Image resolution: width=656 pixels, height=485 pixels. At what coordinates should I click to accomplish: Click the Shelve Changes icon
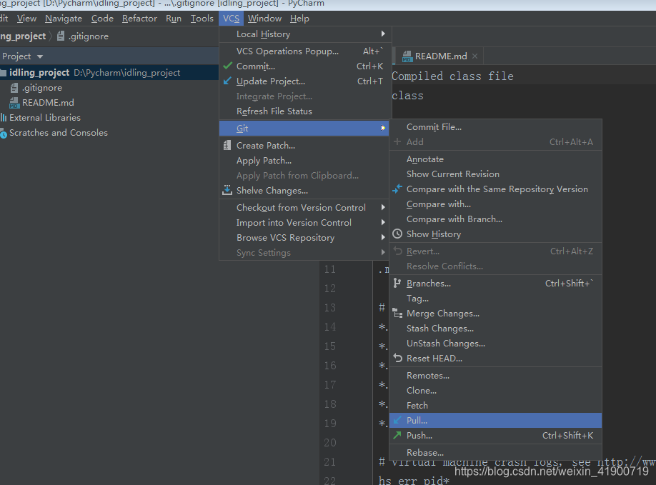tap(227, 190)
